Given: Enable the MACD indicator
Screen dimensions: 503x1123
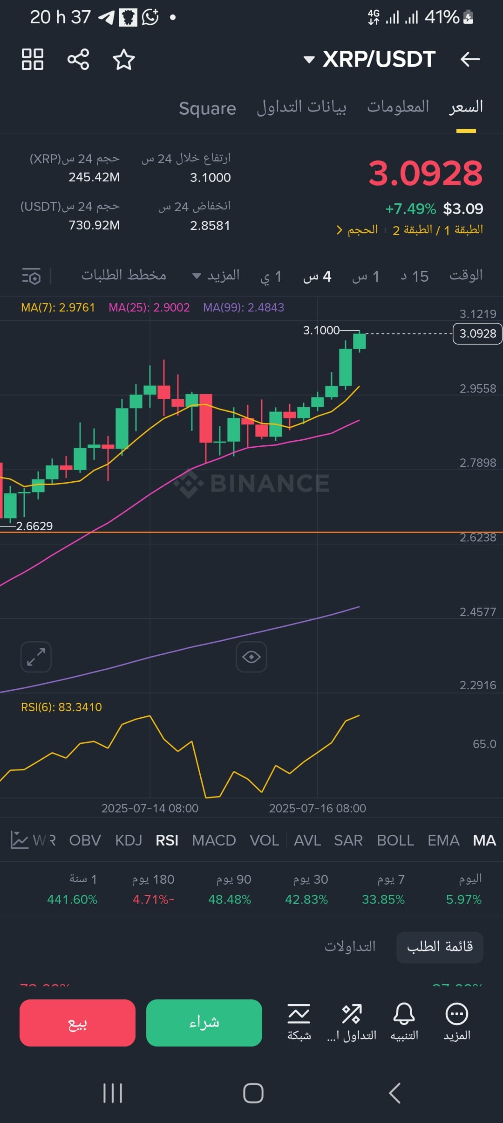Looking at the screenshot, I should tap(214, 840).
